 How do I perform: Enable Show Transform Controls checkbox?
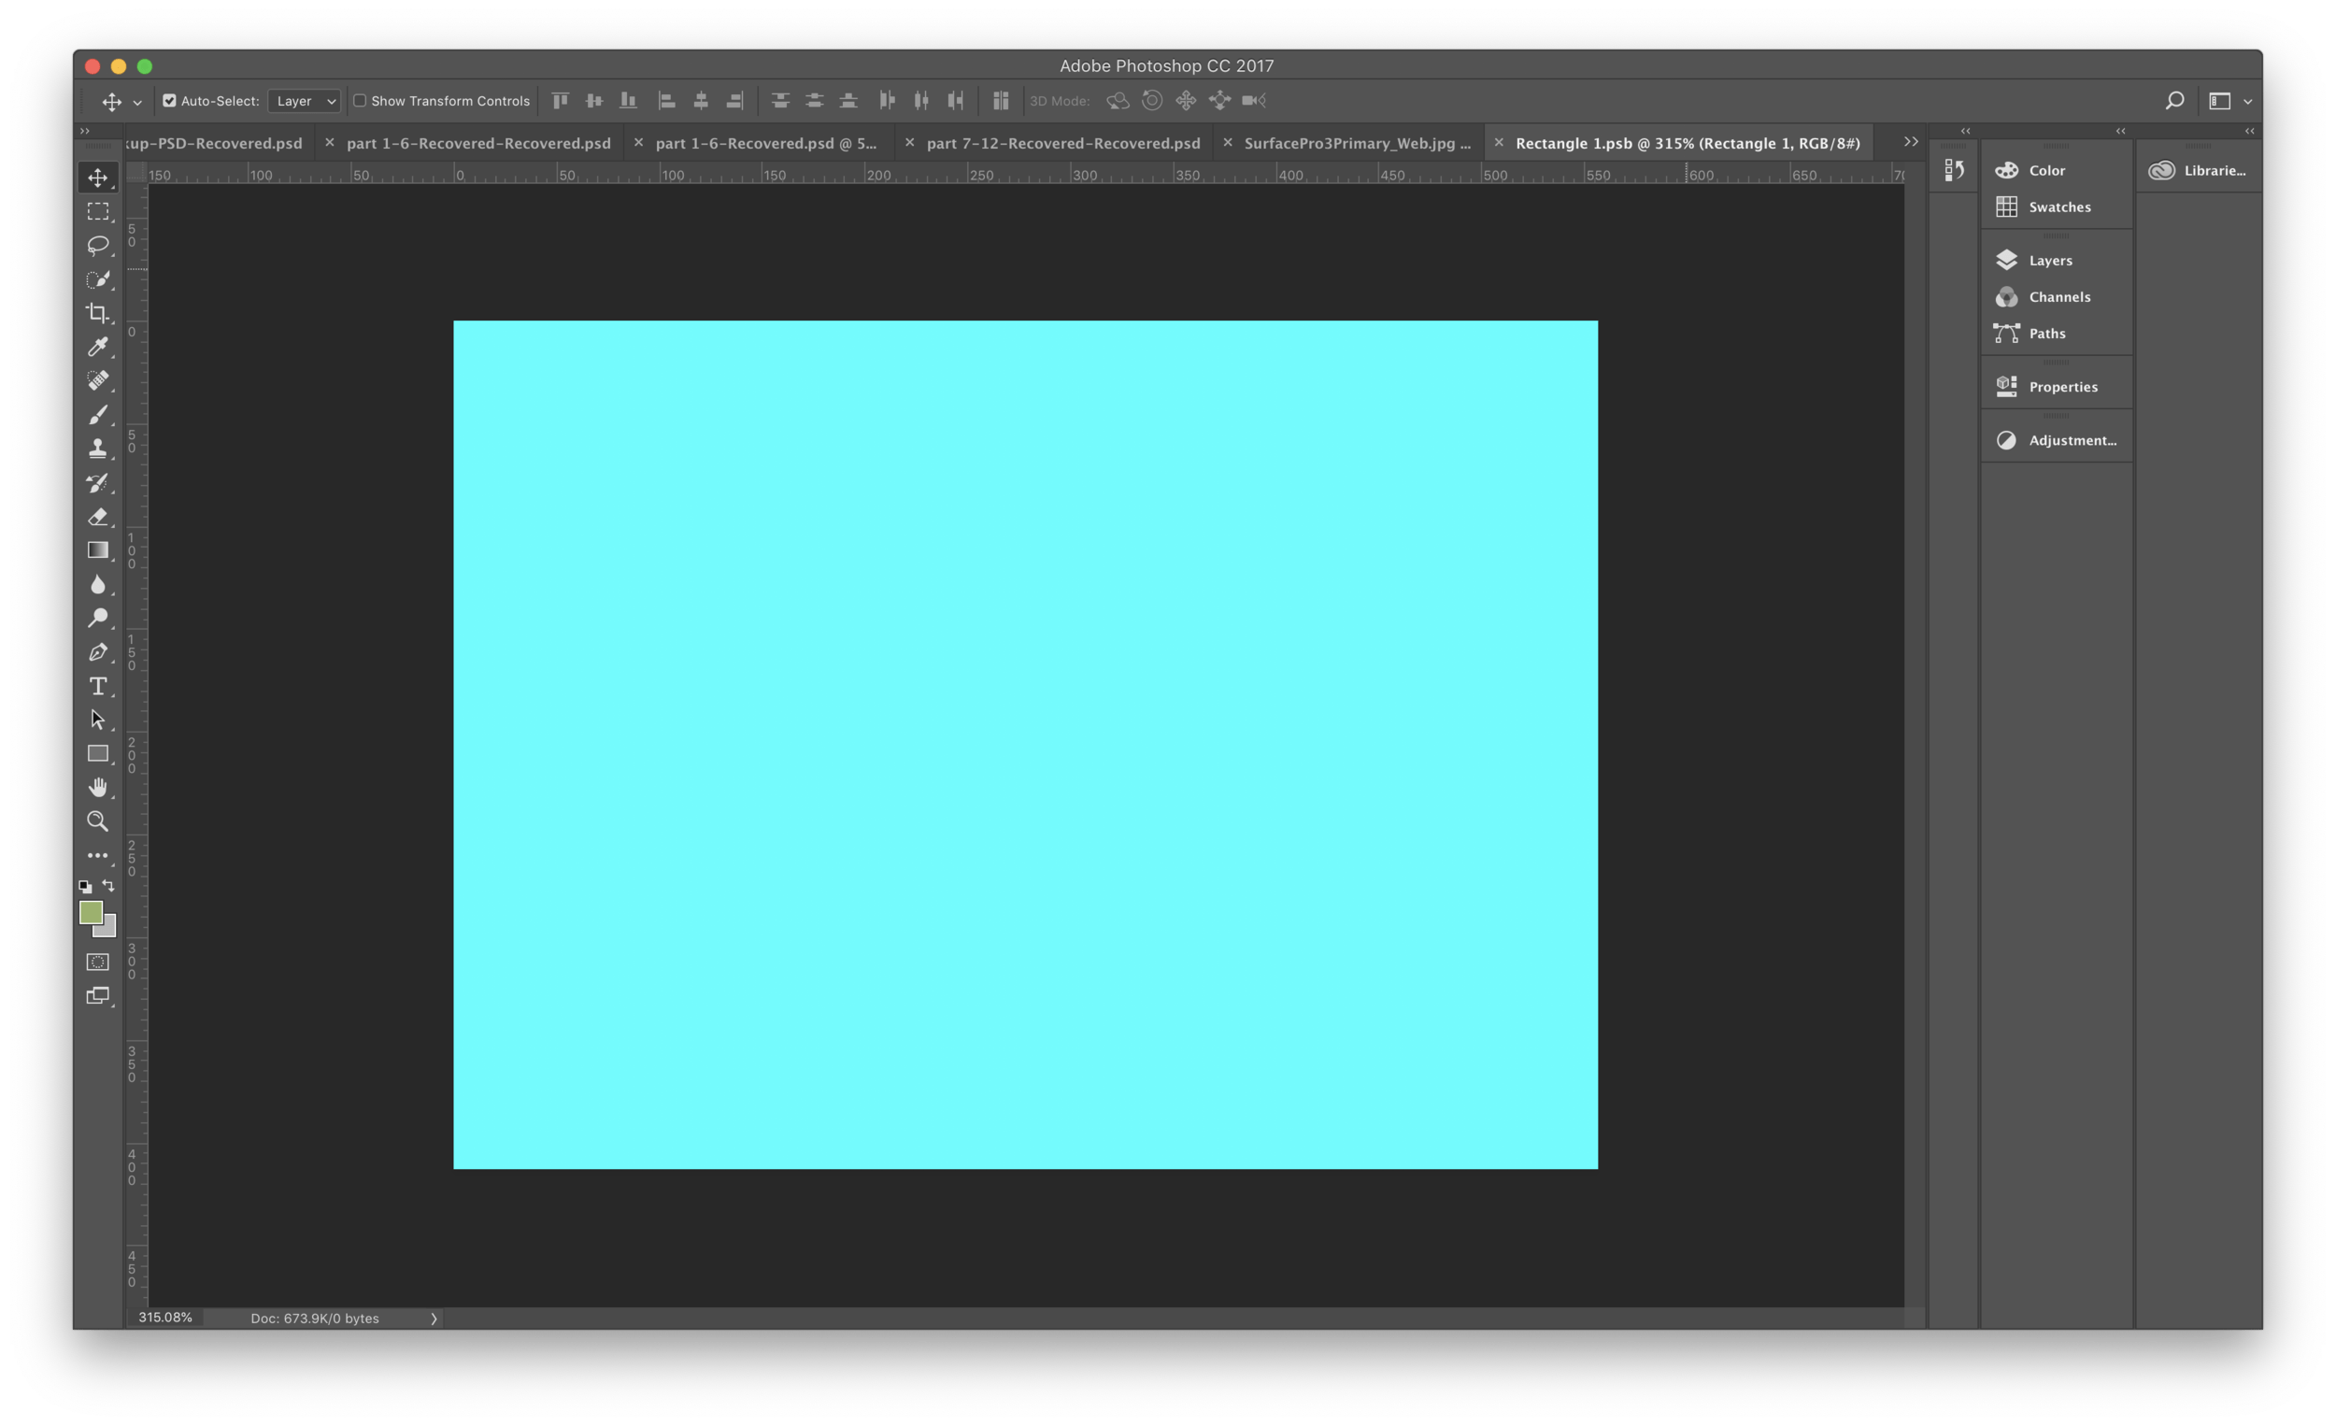pyautogui.click(x=361, y=101)
